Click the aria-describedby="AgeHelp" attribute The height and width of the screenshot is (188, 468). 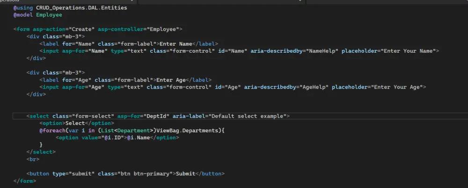pos(286,87)
